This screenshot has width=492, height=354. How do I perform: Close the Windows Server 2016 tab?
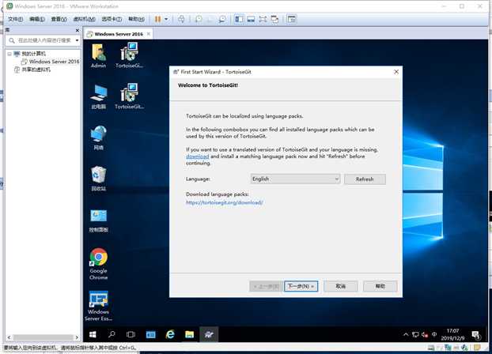pyautogui.click(x=149, y=33)
